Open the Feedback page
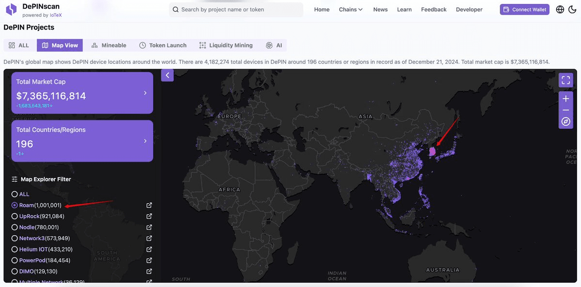The height and width of the screenshot is (287, 581). 434,10
